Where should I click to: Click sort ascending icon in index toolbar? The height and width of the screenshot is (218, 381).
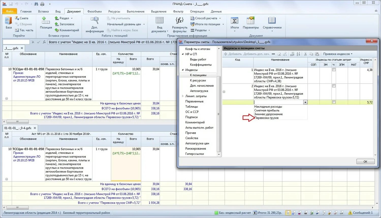pyautogui.click(x=292, y=54)
